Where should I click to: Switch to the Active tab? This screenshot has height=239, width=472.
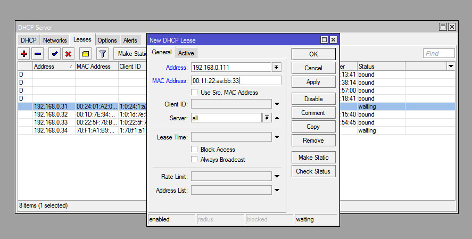(186, 53)
